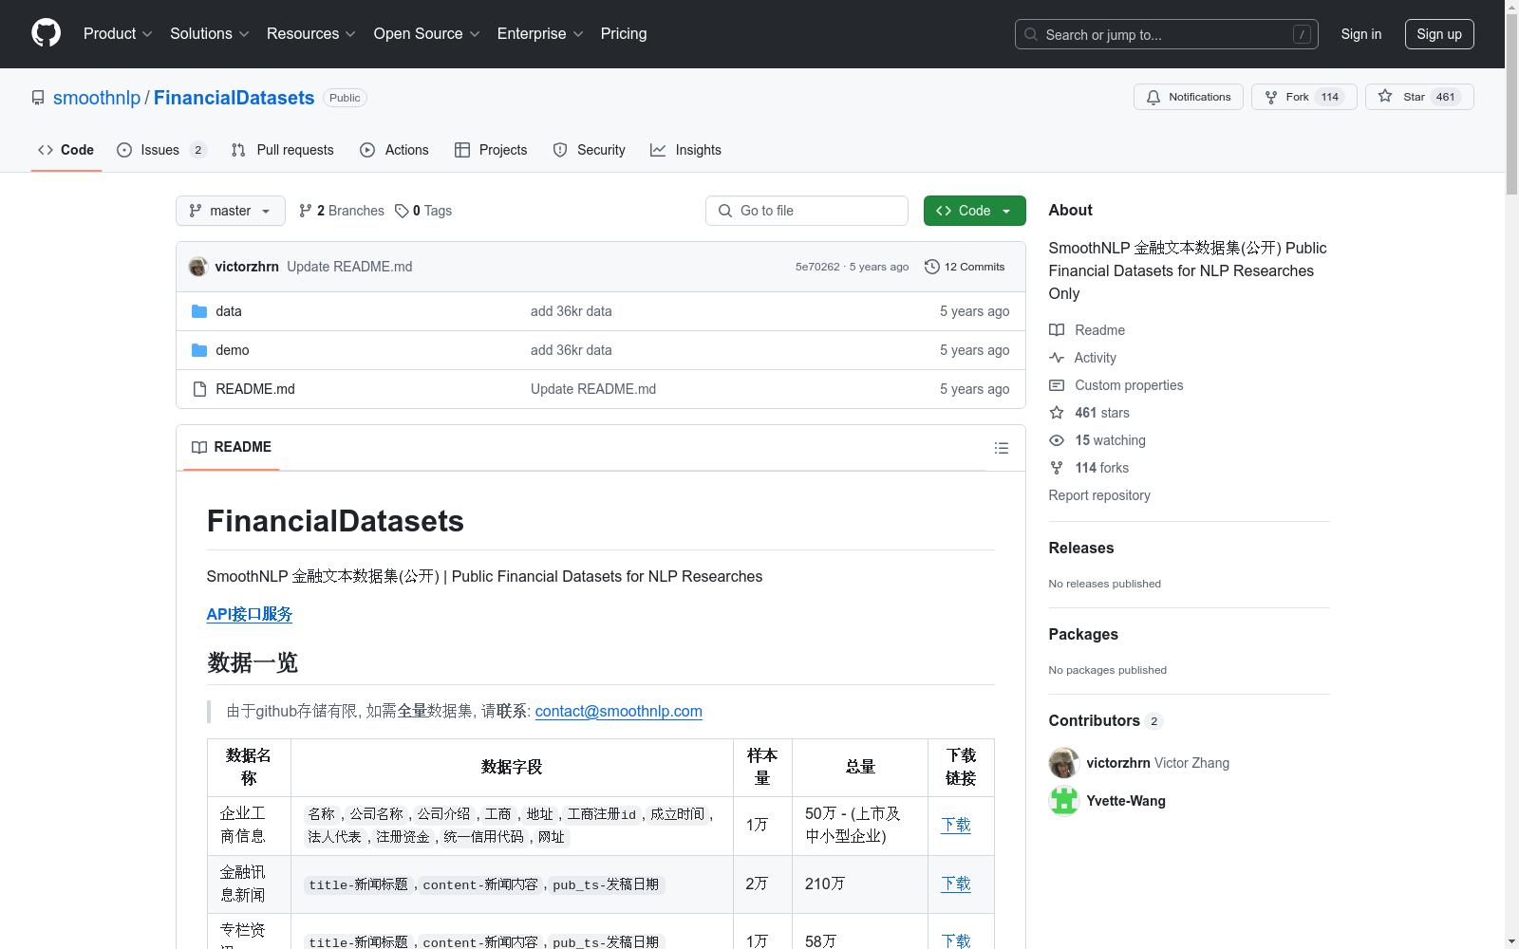This screenshot has width=1519, height=949.
Task: Click the branches icon
Action: pyautogui.click(x=306, y=211)
